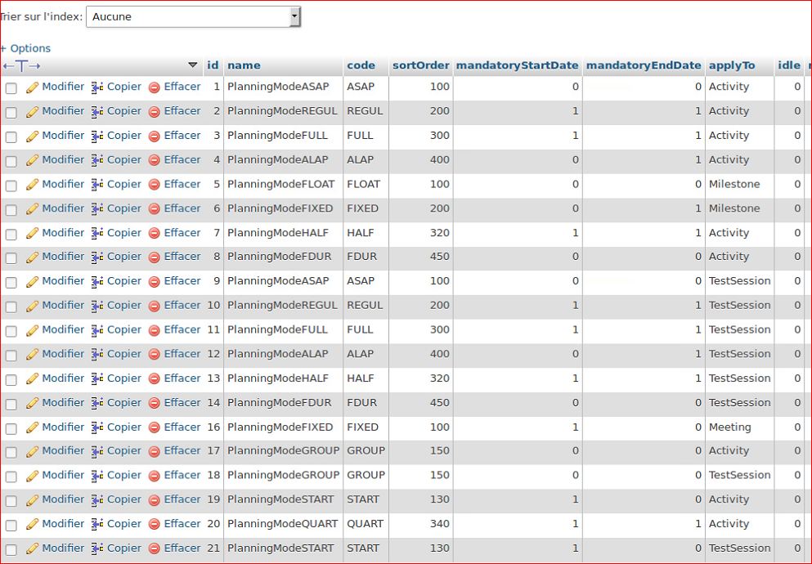Click Effacer link for row id 21
812x564 pixels.
tap(182, 548)
